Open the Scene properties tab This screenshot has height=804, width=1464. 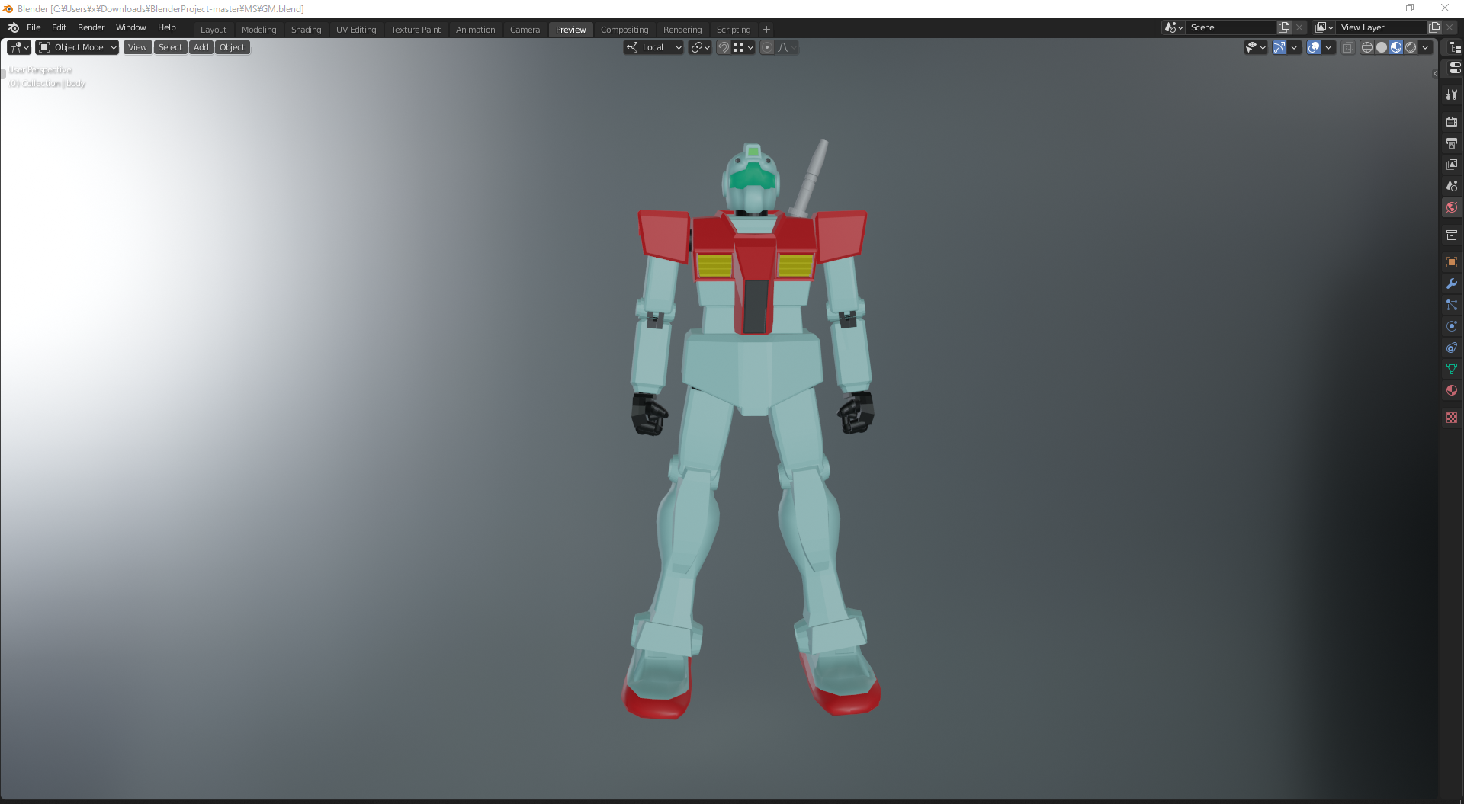[1452, 186]
